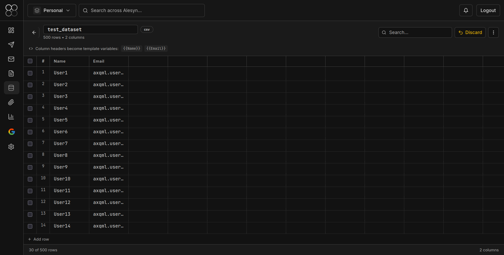Check the checkbox for User10 row
Viewport: 504px width, 255px height.
point(30,179)
